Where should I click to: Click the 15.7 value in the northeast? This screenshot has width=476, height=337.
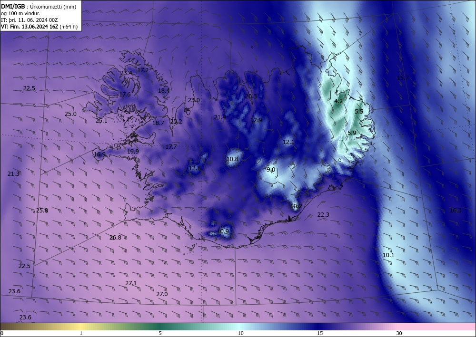[403, 78]
